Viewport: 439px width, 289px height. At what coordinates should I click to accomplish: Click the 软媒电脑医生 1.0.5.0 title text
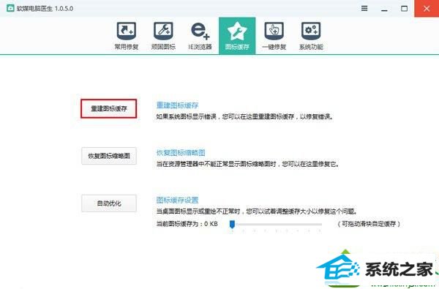click(x=45, y=8)
